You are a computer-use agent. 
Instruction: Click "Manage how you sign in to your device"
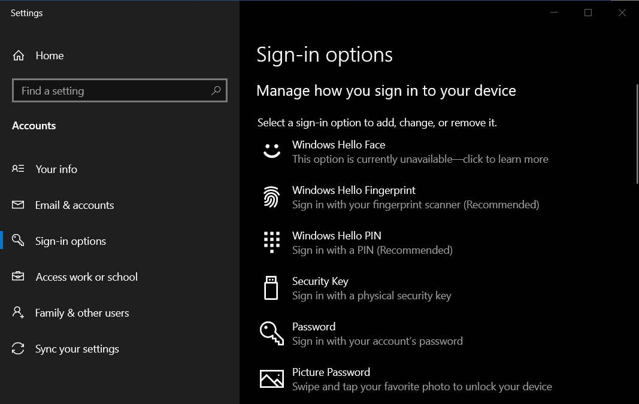pos(386,90)
